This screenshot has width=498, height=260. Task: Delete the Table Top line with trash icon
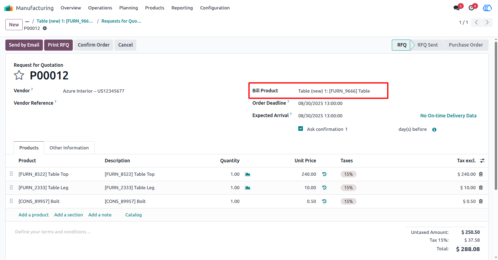pos(481,174)
